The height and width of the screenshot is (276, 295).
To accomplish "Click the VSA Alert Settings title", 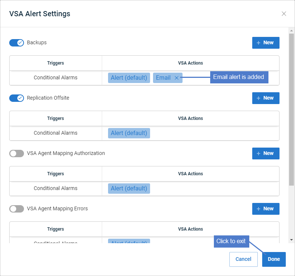I will point(40,14).
